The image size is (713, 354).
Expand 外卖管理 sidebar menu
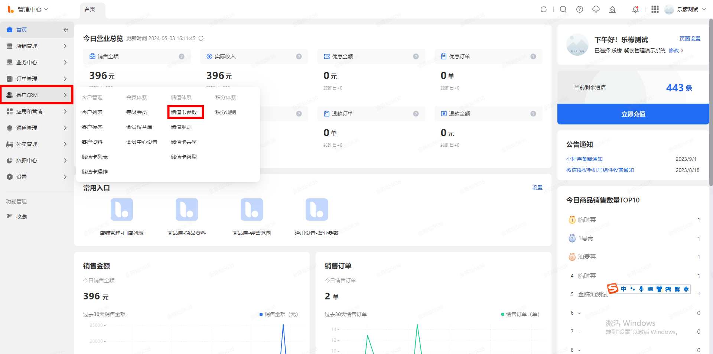coord(37,144)
